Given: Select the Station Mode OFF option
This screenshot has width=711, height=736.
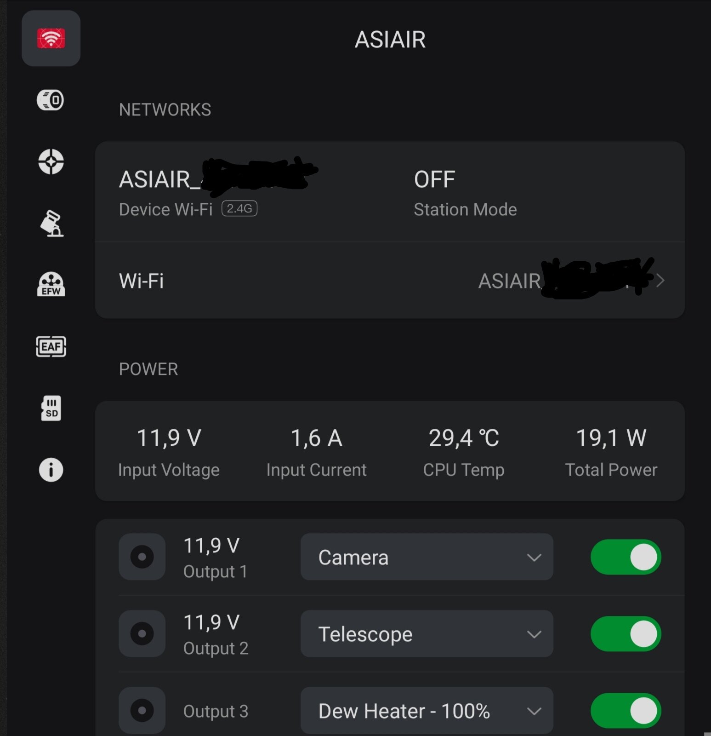Looking at the screenshot, I should [465, 192].
